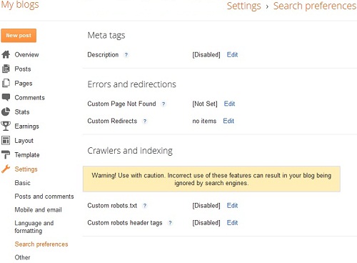Click the Template paint roller icon
The width and height of the screenshot is (357, 263).
click(x=6, y=154)
